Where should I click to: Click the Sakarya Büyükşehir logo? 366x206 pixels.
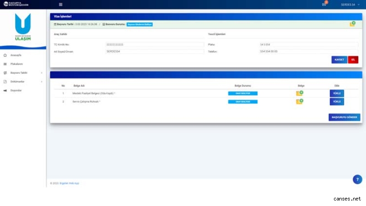tap(15, 5)
